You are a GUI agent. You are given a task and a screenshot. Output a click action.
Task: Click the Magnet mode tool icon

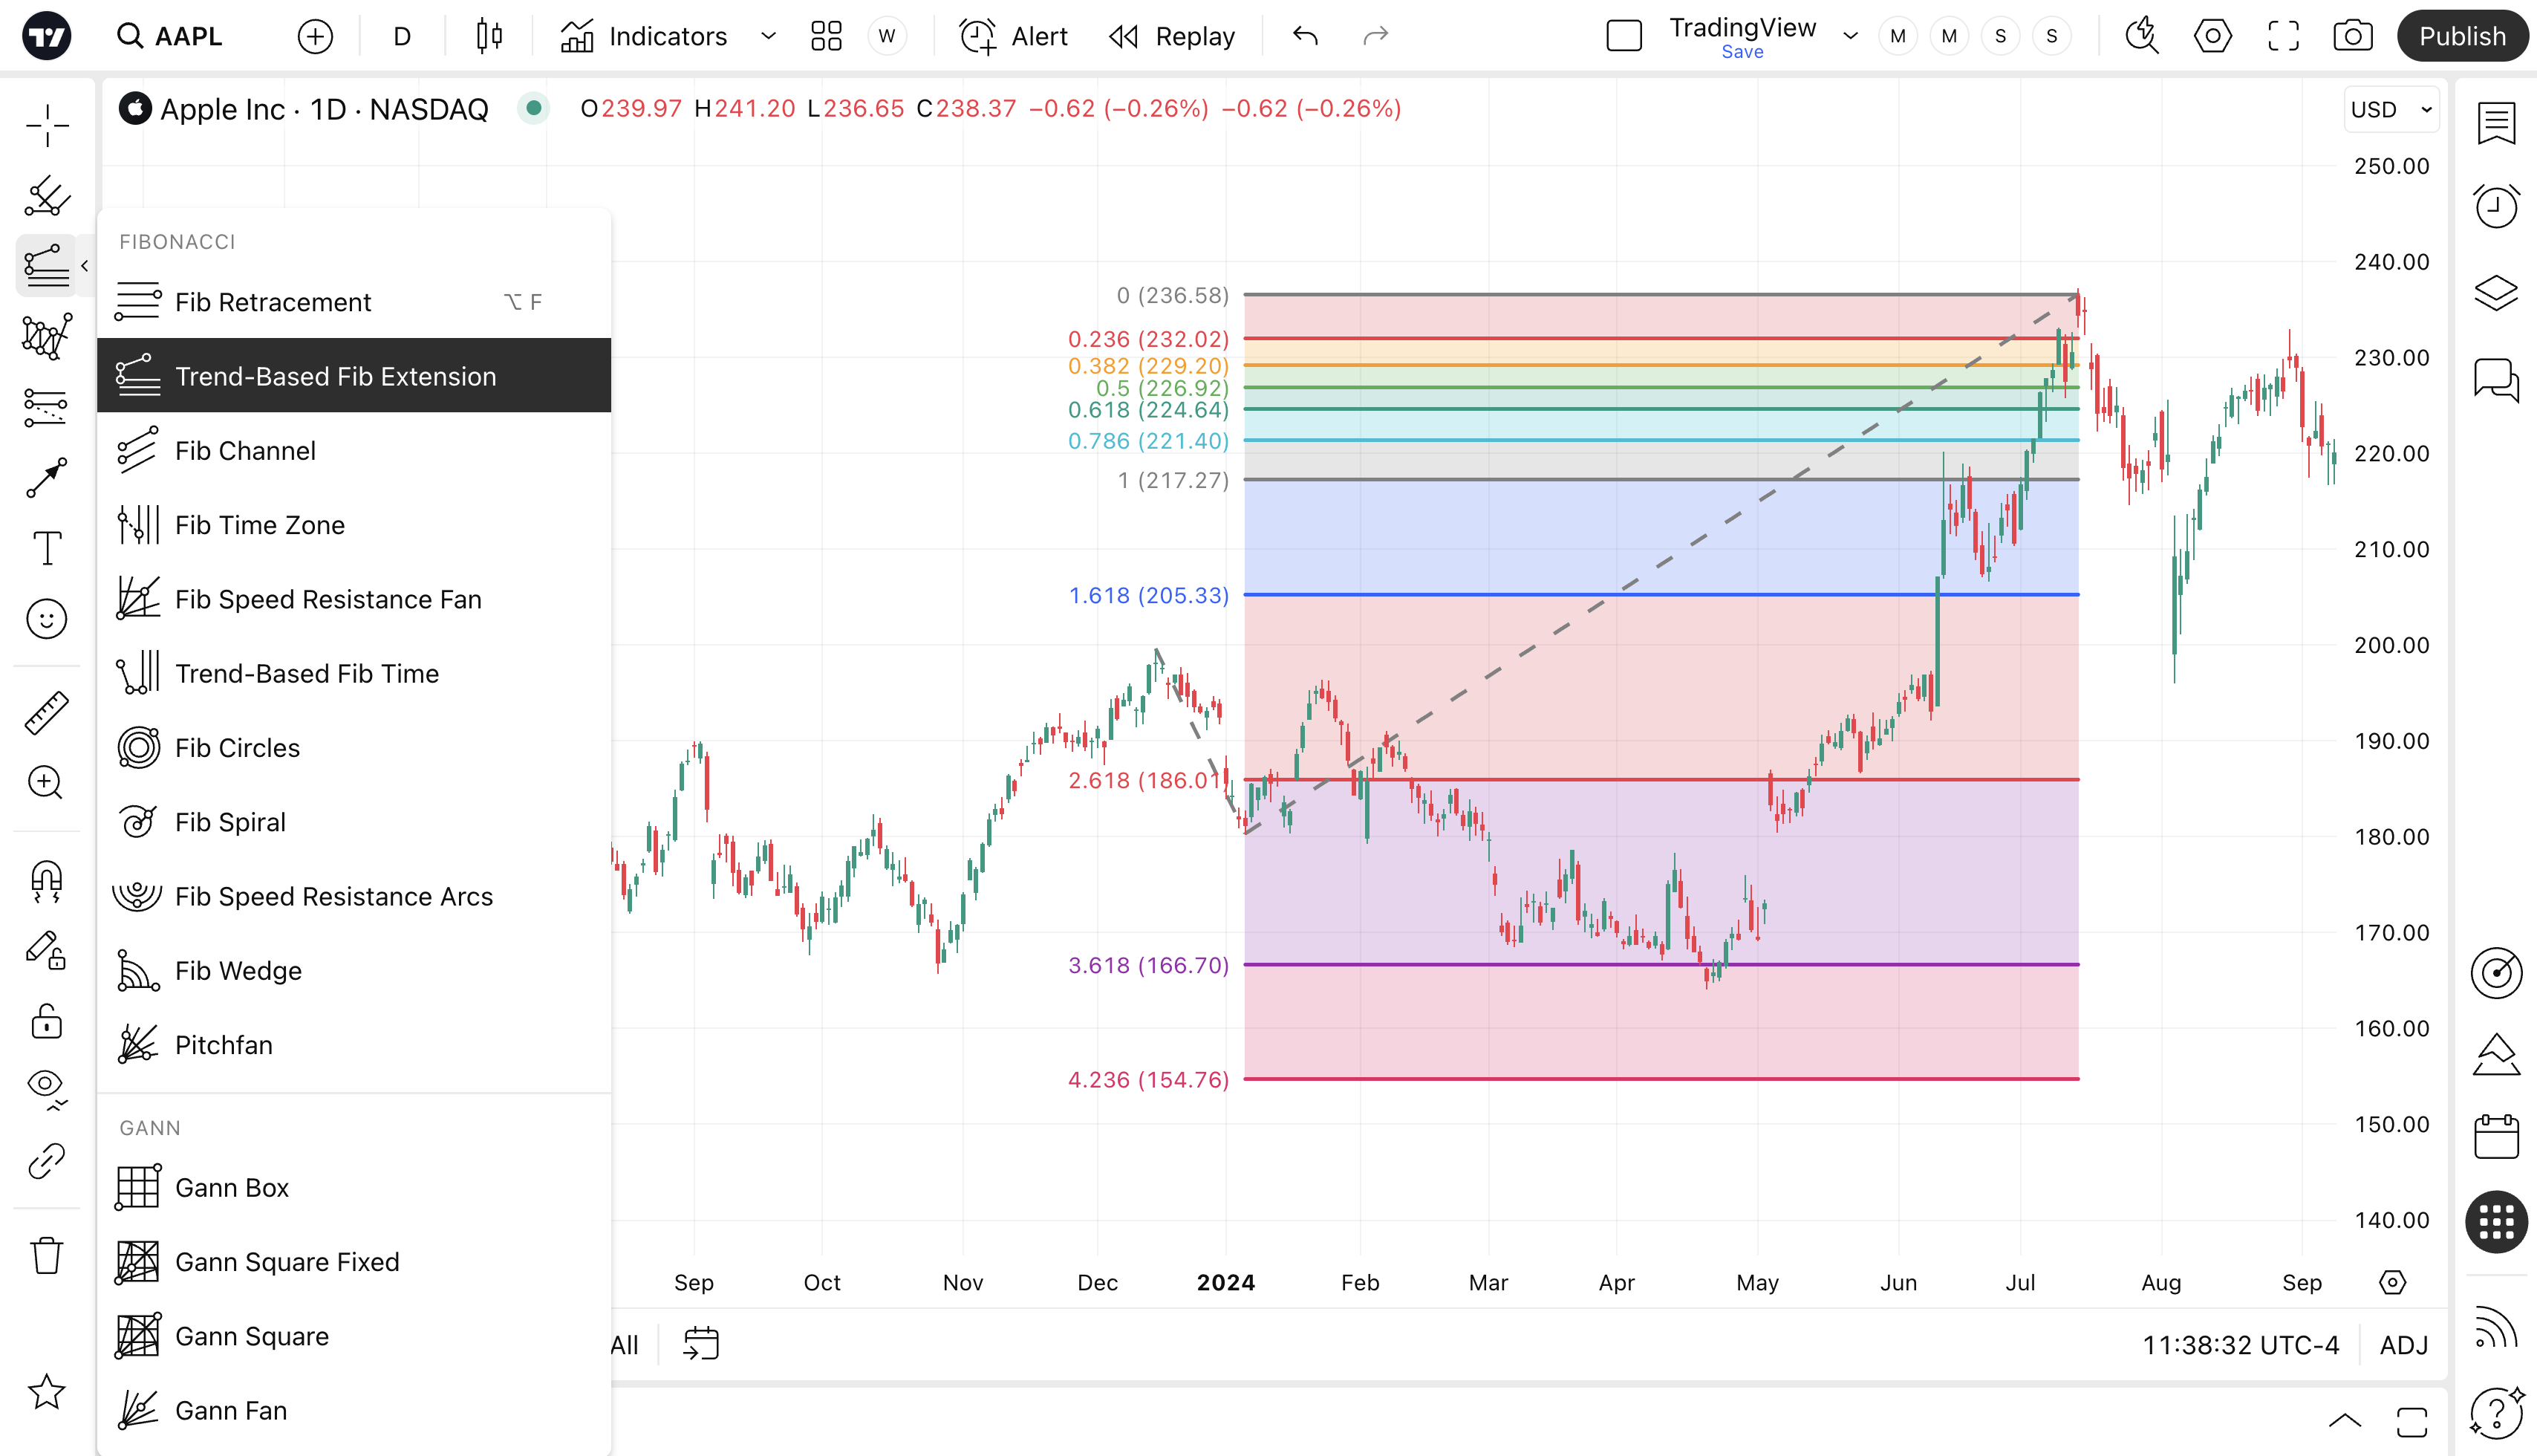46,881
